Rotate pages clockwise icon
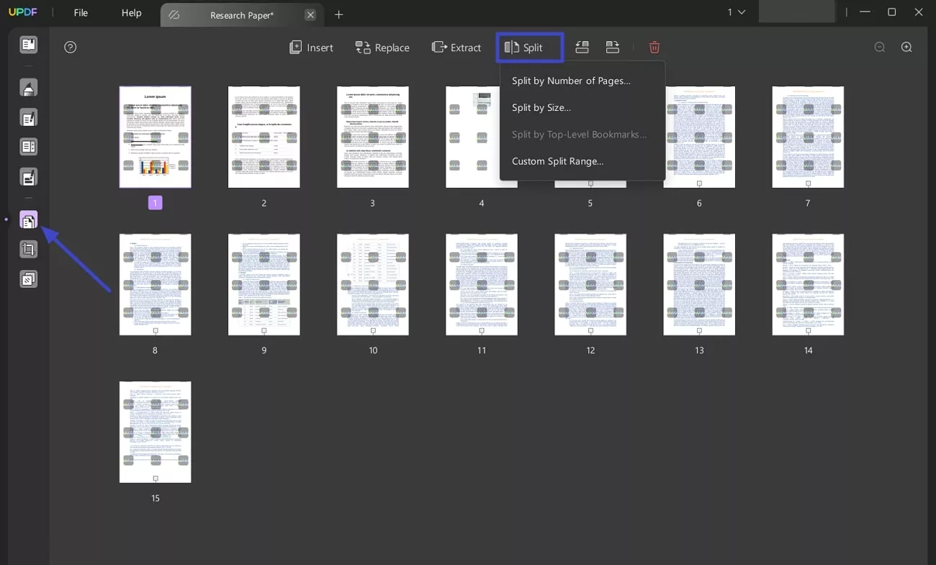 tap(612, 48)
